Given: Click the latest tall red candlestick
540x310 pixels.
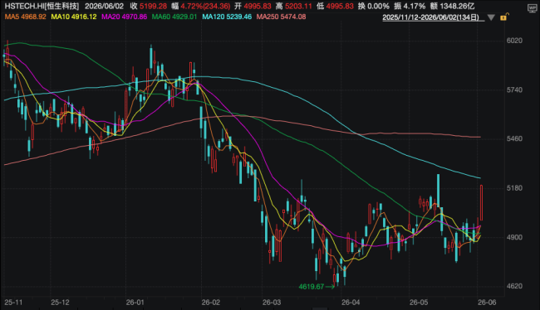Looking at the screenshot, I should 481,202.
